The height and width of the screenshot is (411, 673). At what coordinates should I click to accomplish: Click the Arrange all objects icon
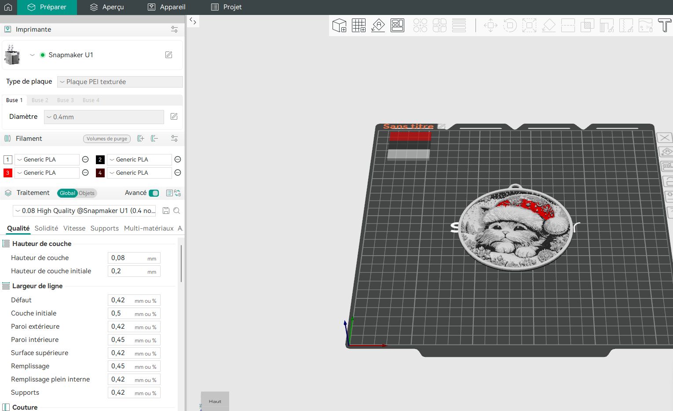397,26
